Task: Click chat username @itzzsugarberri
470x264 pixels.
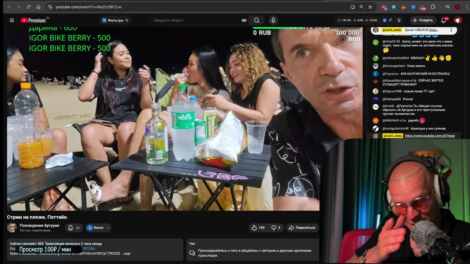Action: click(x=394, y=66)
